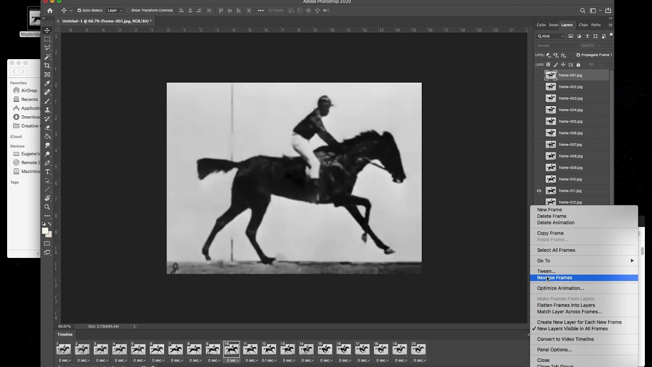Enable Show Transform Controls checkbox
The width and height of the screenshot is (652, 367).
pyautogui.click(x=128, y=10)
